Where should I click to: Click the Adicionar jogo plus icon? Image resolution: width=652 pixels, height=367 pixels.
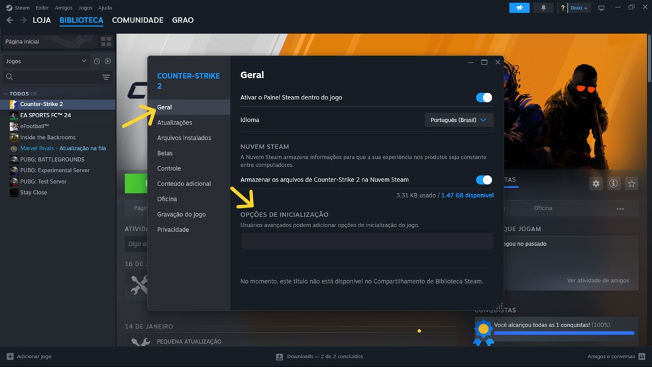tap(10, 356)
